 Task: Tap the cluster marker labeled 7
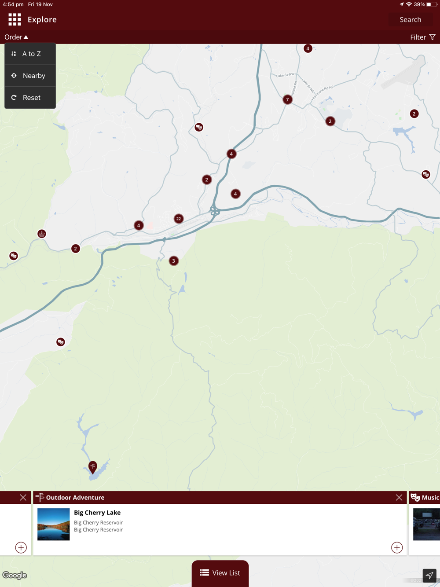[287, 99]
